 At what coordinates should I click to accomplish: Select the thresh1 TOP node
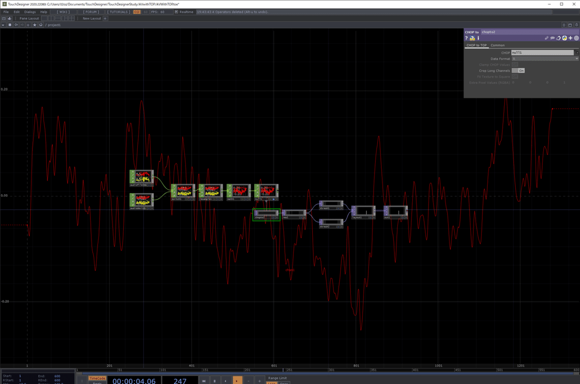331,205
